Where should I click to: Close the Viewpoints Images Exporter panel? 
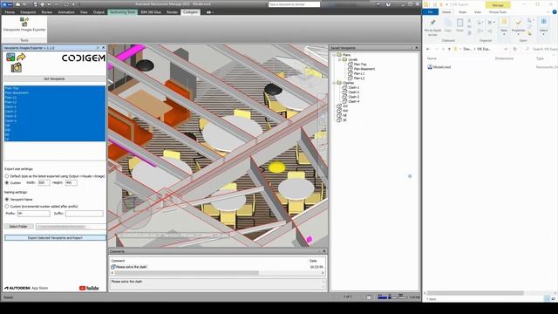click(104, 48)
